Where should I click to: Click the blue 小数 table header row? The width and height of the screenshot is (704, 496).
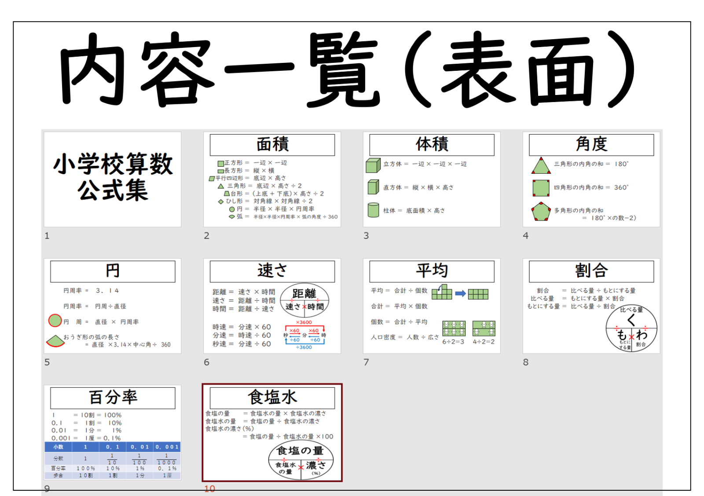(x=113, y=447)
